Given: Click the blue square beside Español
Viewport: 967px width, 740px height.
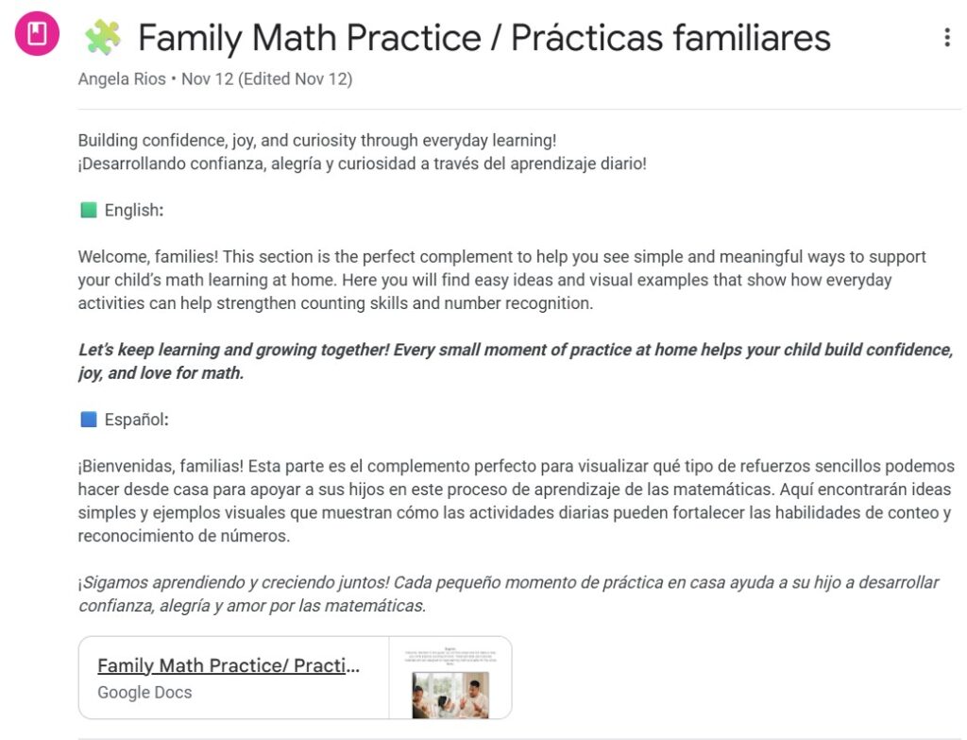Looking at the screenshot, I should tap(89, 420).
